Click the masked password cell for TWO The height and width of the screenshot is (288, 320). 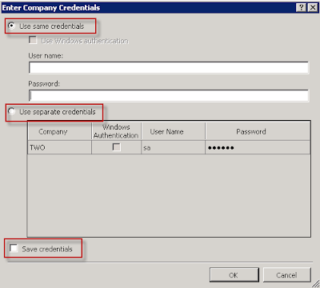[258, 147]
